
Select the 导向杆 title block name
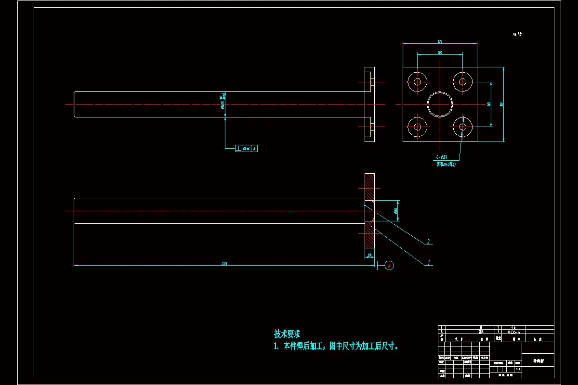pos(538,360)
